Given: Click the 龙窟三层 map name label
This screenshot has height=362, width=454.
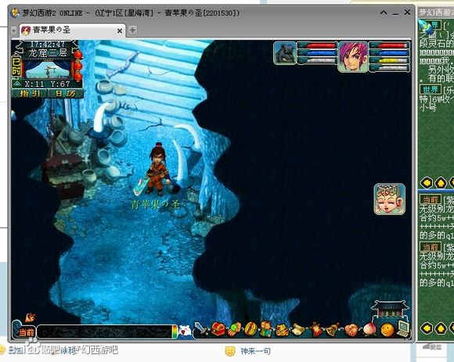Looking at the screenshot, I should 48,53.
